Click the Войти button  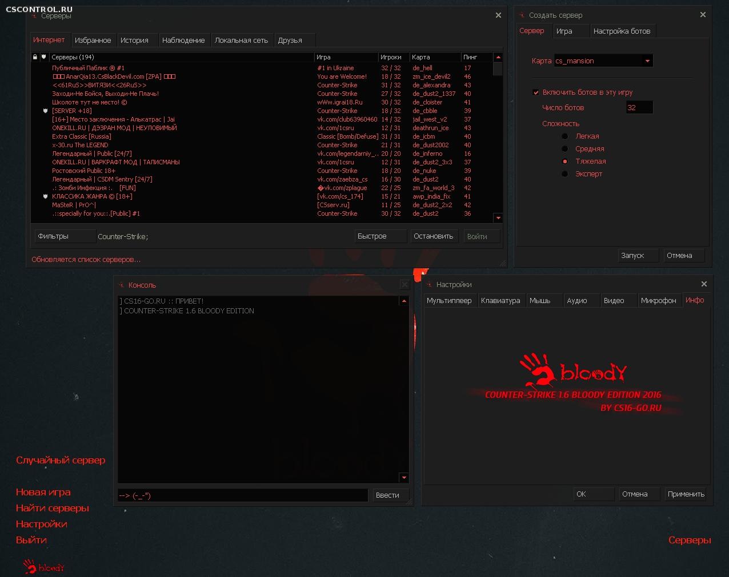coord(481,236)
